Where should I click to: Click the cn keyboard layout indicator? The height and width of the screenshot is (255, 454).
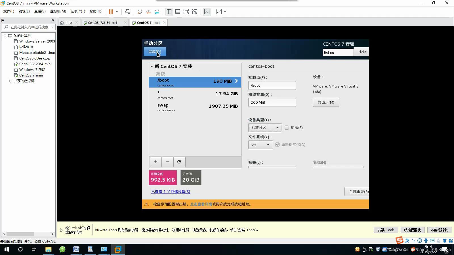click(338, 52)
